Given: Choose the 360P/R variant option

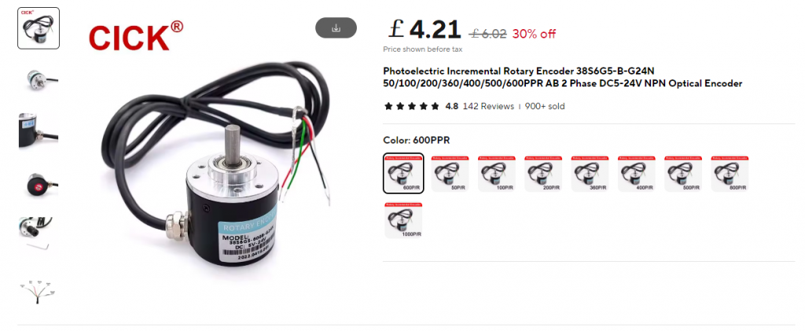Looking at the screenshot, I should (590, 174).
